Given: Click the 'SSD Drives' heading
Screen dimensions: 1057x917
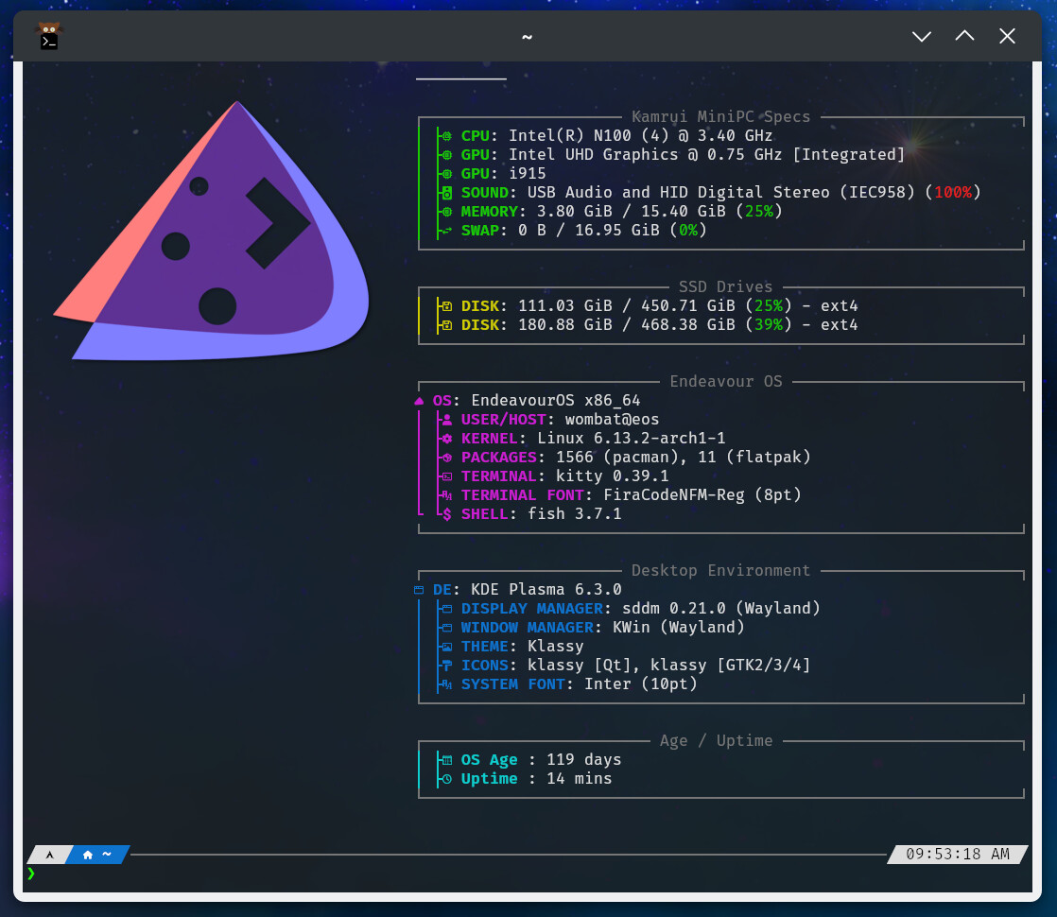Looking at the screenshot, I should pos(725,286).
